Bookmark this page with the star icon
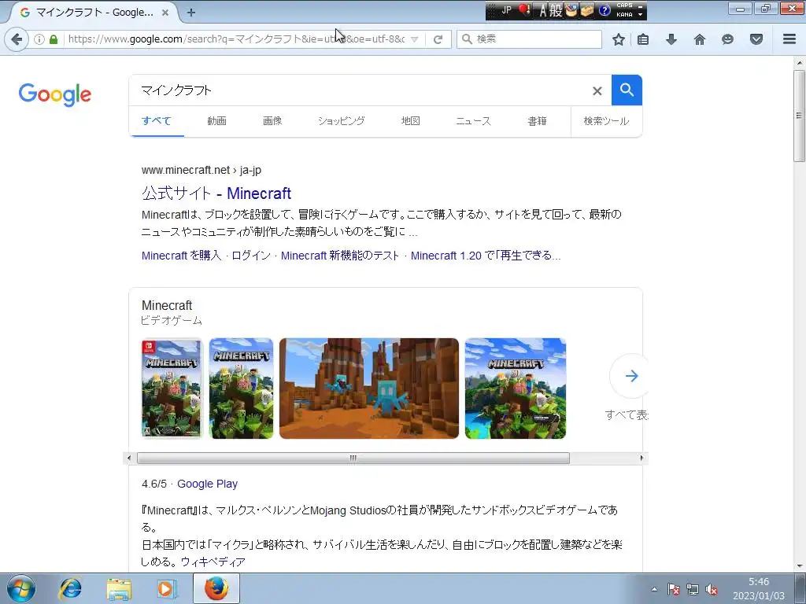 619,39
